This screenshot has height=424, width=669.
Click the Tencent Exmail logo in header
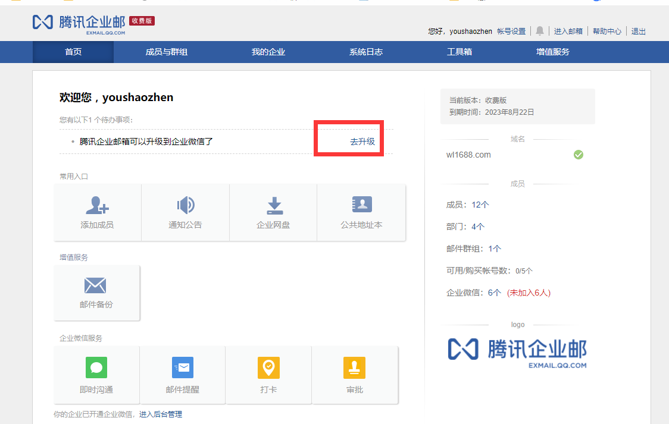tap(79, 24)
